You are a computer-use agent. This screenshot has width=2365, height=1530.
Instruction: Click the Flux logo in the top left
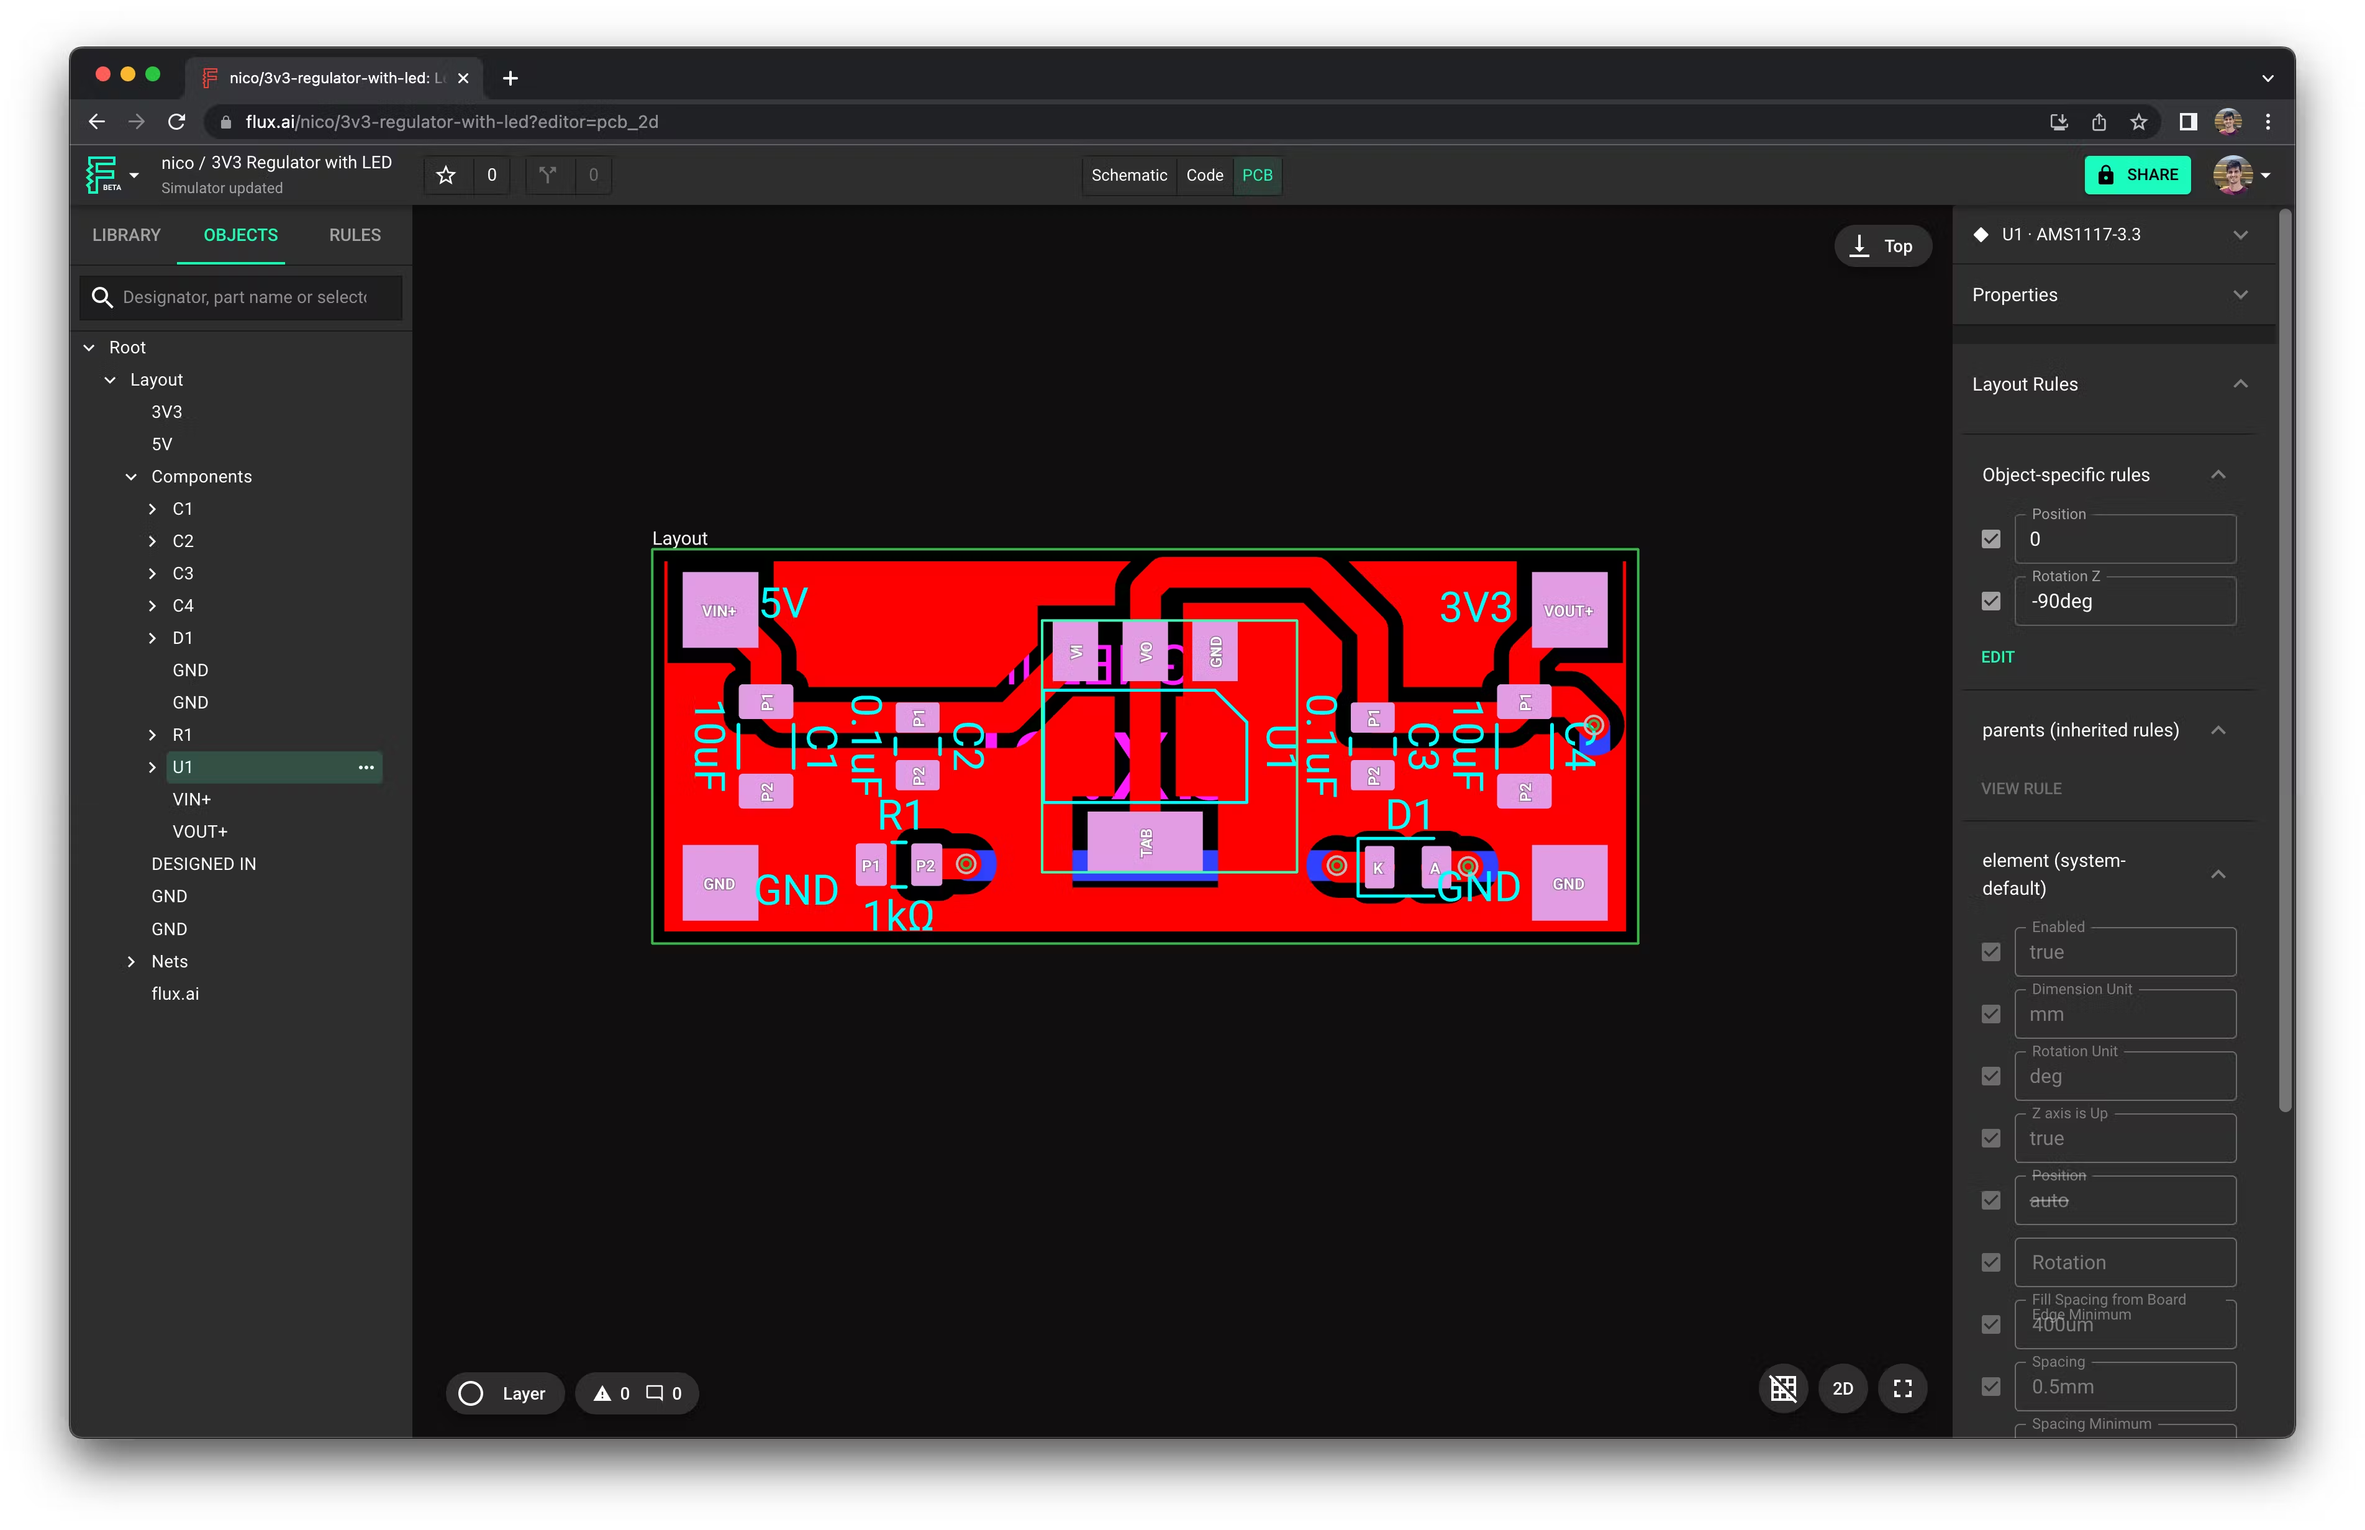pos(101,174)
